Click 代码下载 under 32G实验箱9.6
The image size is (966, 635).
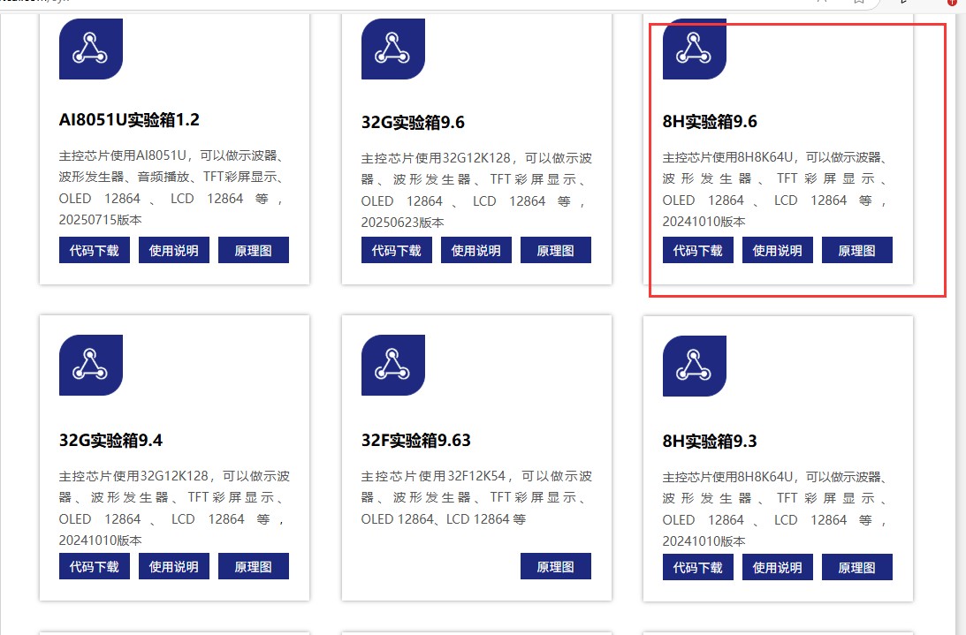click(x=397, y=250)
